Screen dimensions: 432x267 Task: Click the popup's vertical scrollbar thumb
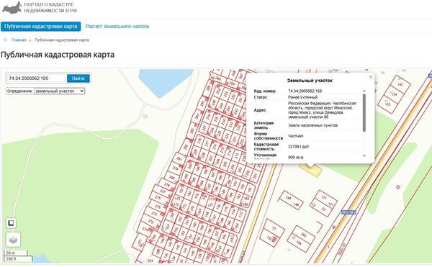click(x=364, y=112)
